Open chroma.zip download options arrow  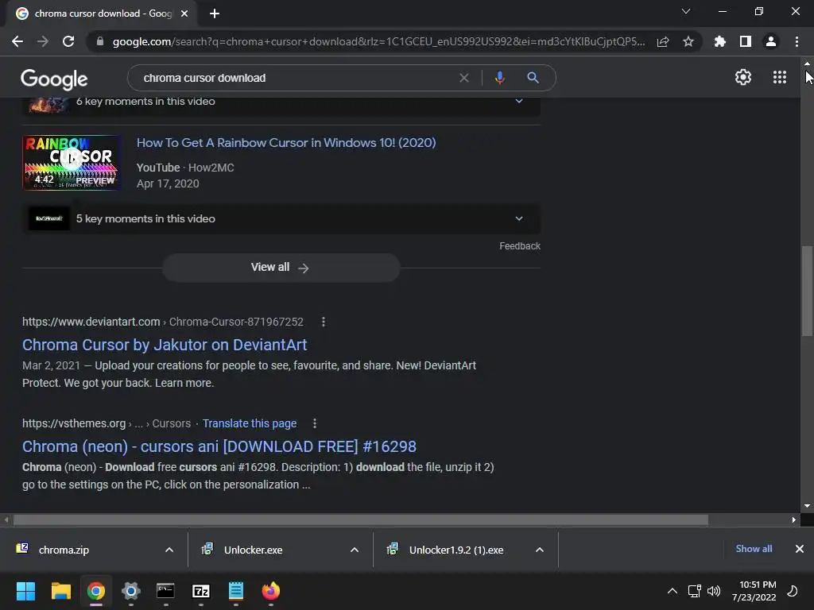coord(169,550)
